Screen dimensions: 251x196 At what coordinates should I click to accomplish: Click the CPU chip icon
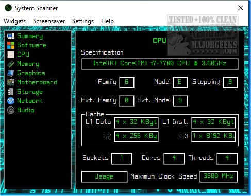pos(11,55)
